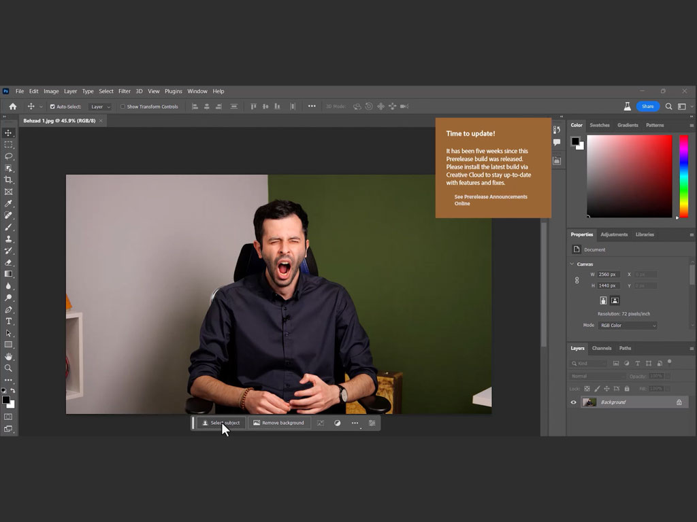Switch to the Swatches tab

coord(600,125)
